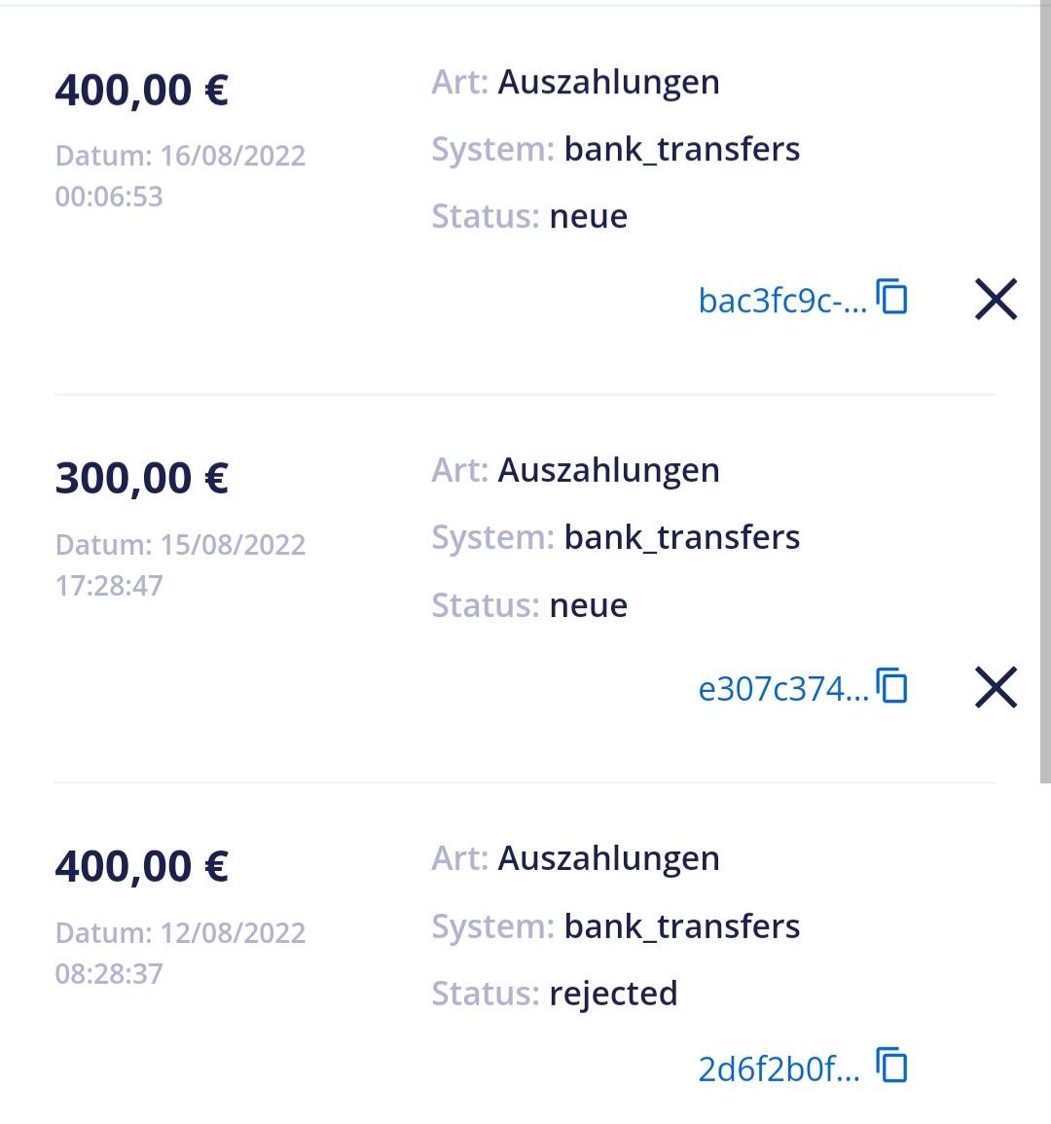Cancel the 400,00 € withdrawal from 16/08/2022
This screenshot has height=1124, width=1051.
point(996,299)
